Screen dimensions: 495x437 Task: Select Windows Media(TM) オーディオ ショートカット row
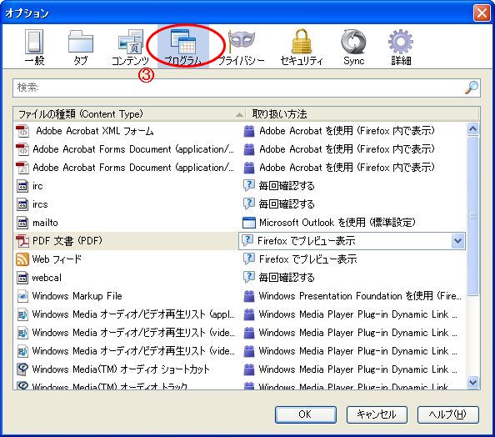click(240, 369)
